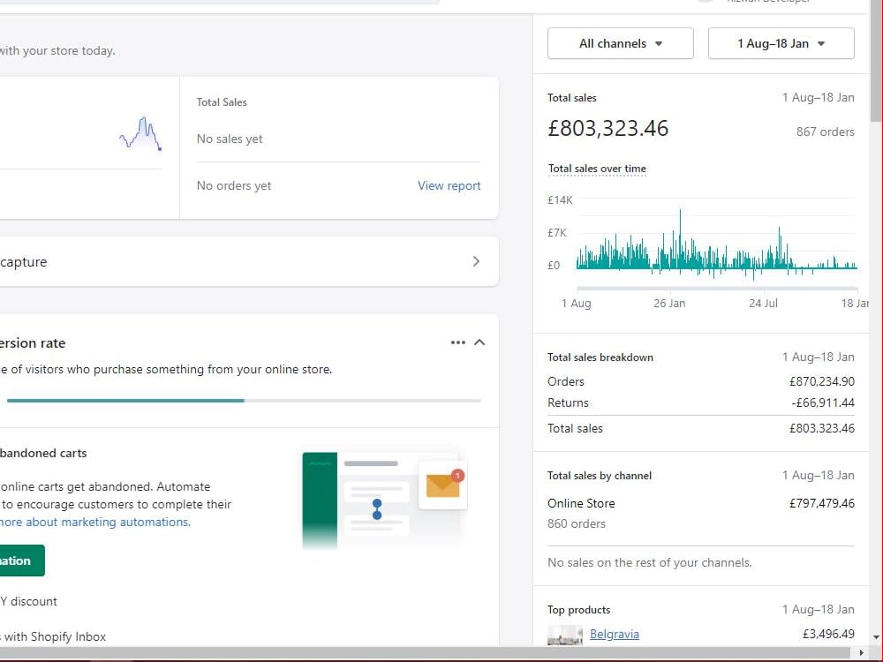This screenshot has width=883, height=662.
Task: Collapse the conversion rate card with caret
Action: (479, 342)
